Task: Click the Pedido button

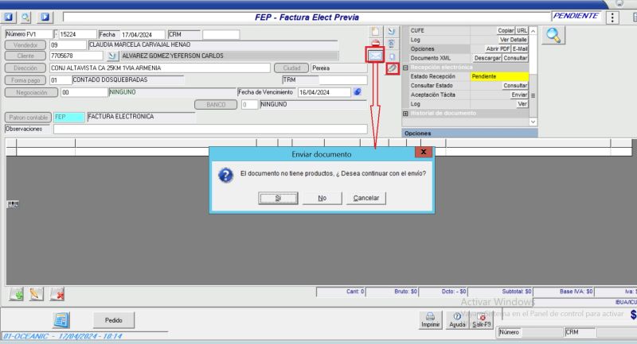Action: point(113,320)
